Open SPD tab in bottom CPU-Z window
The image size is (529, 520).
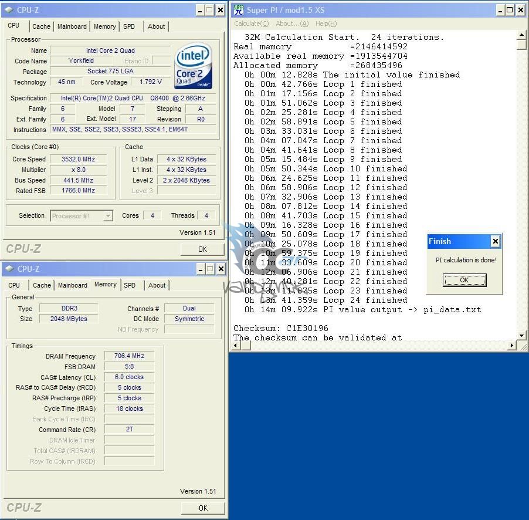[x=130, y=285]
